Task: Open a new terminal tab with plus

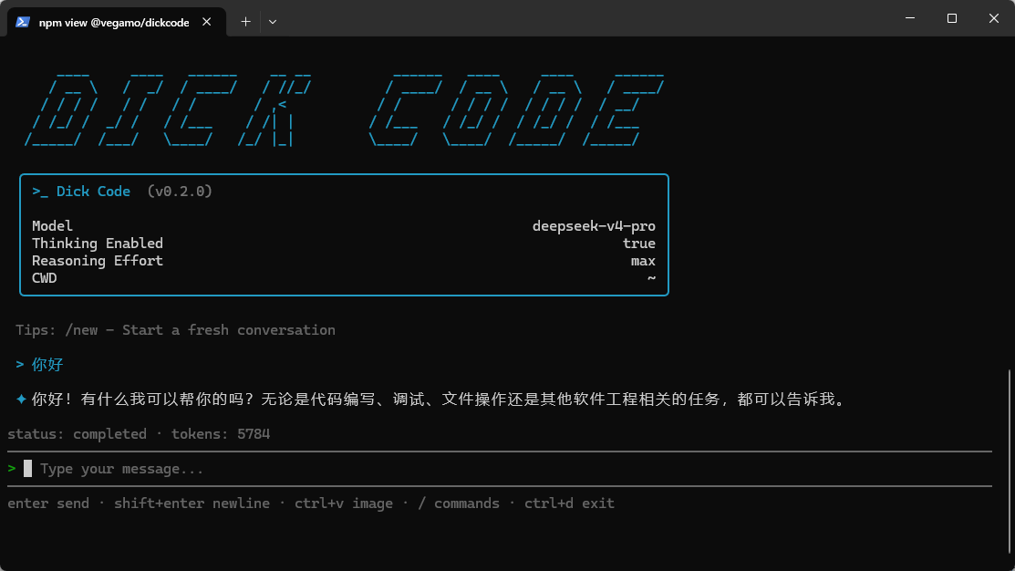Action: pos(245,22)
